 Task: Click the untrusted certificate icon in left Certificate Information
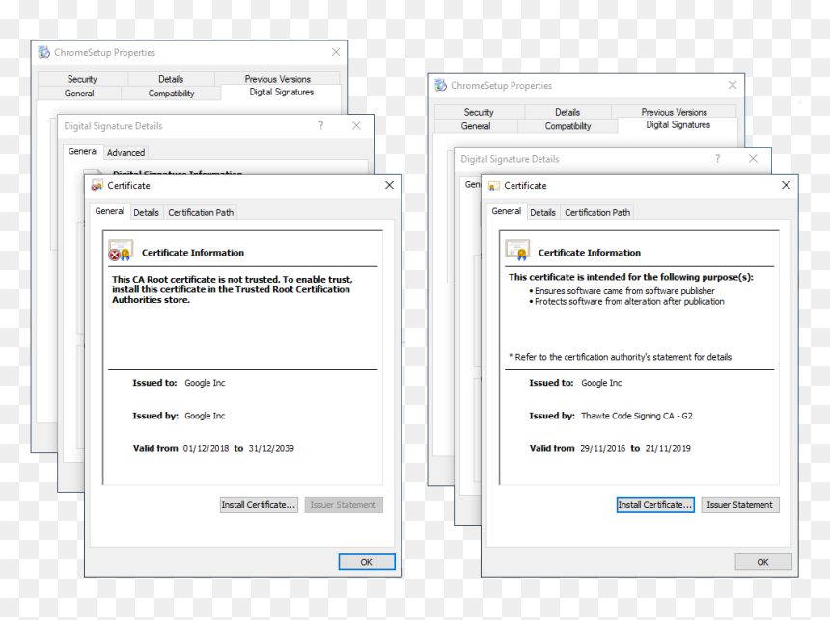pos(121,251)
